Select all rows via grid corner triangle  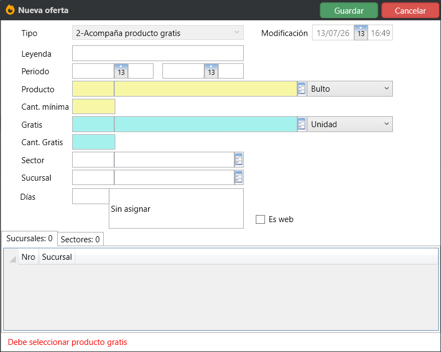pos(13,259)
